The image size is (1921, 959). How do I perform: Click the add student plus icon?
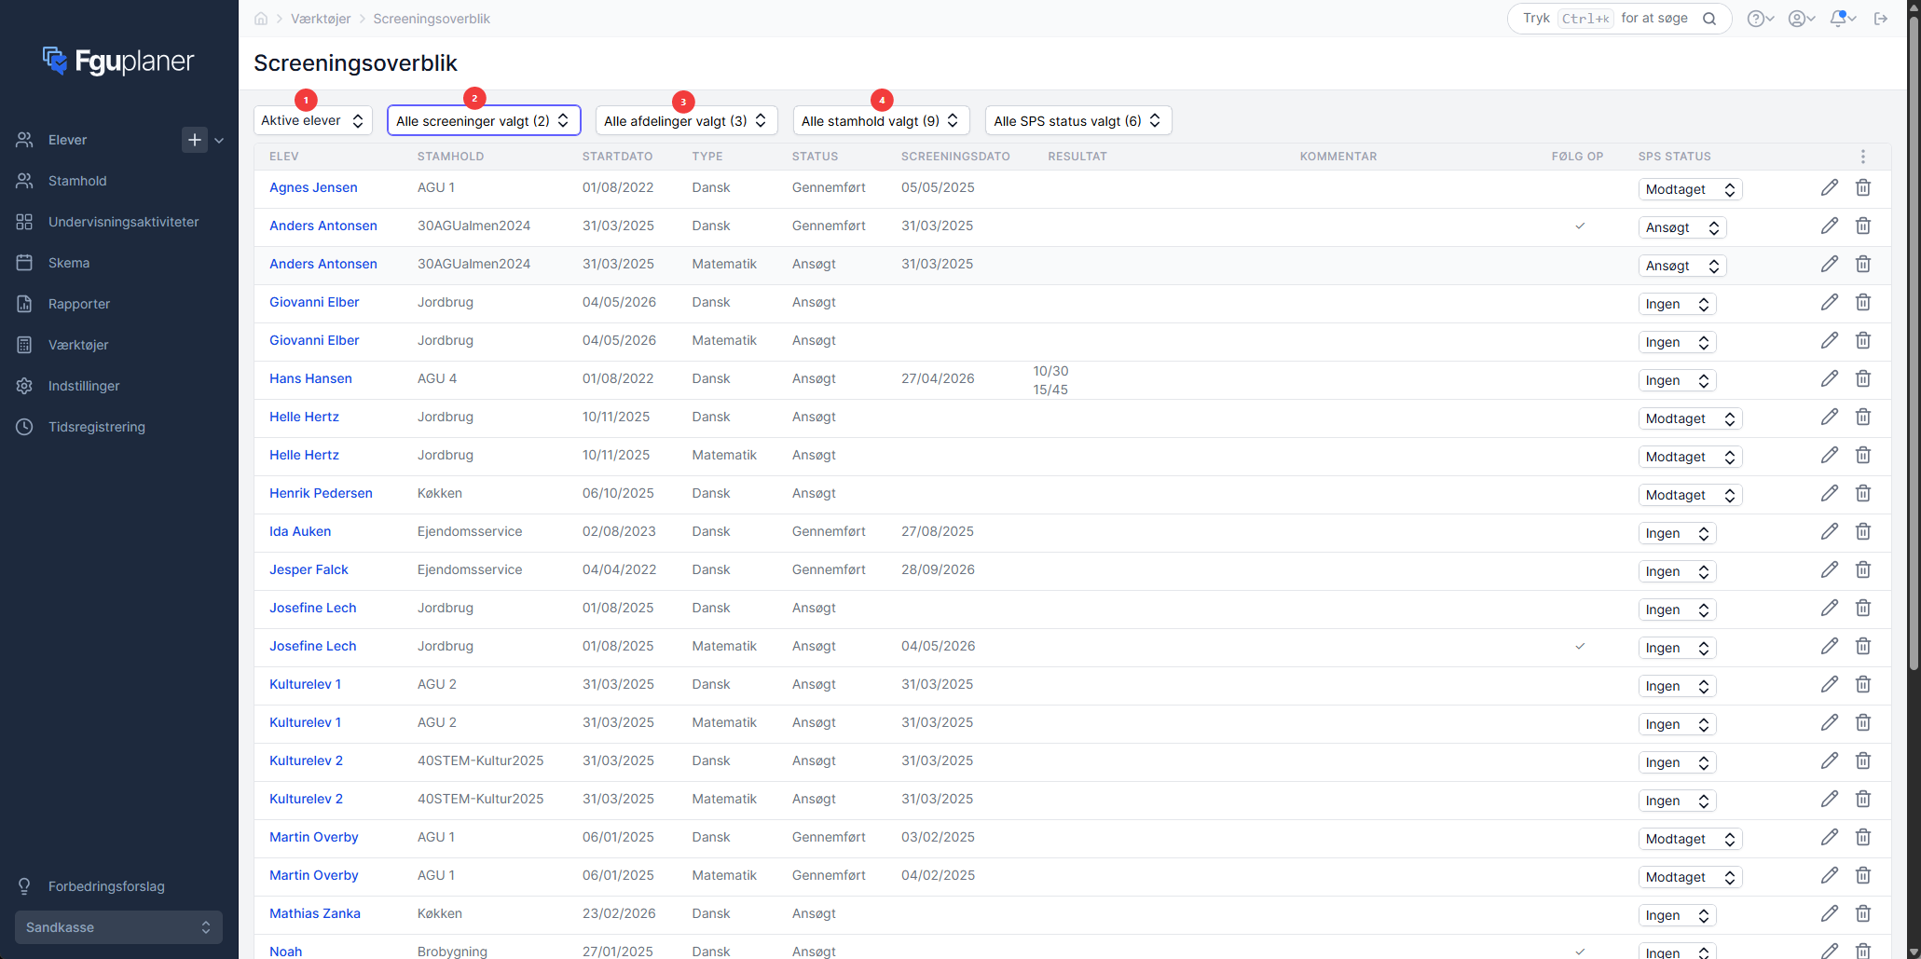(x=195, y=140)
